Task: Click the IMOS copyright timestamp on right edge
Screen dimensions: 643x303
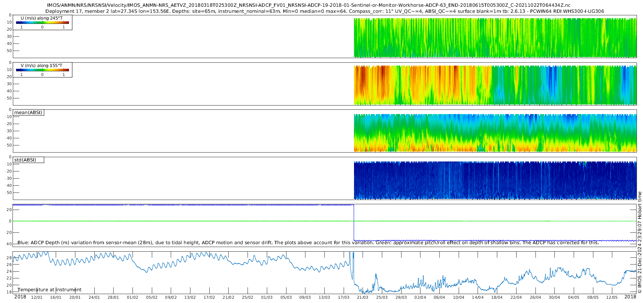Action: 639,242
